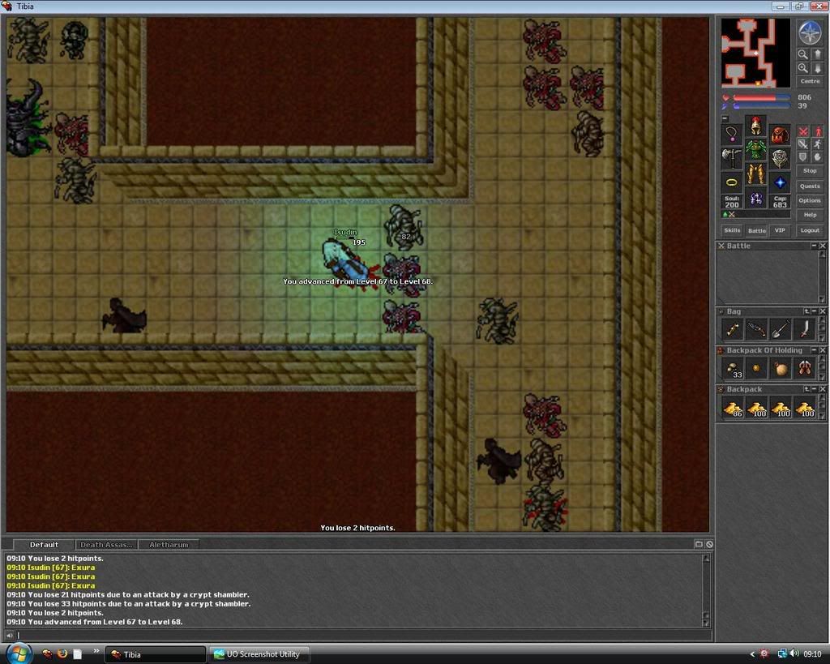
Task: Open the channel list icon
Action: click(x=698, y=544)
